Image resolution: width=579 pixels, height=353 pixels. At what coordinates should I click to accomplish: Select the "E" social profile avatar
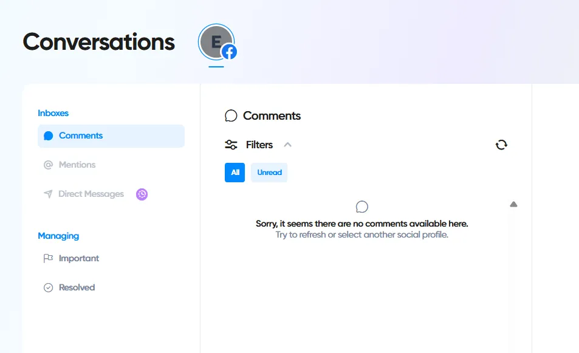[214, 41]
